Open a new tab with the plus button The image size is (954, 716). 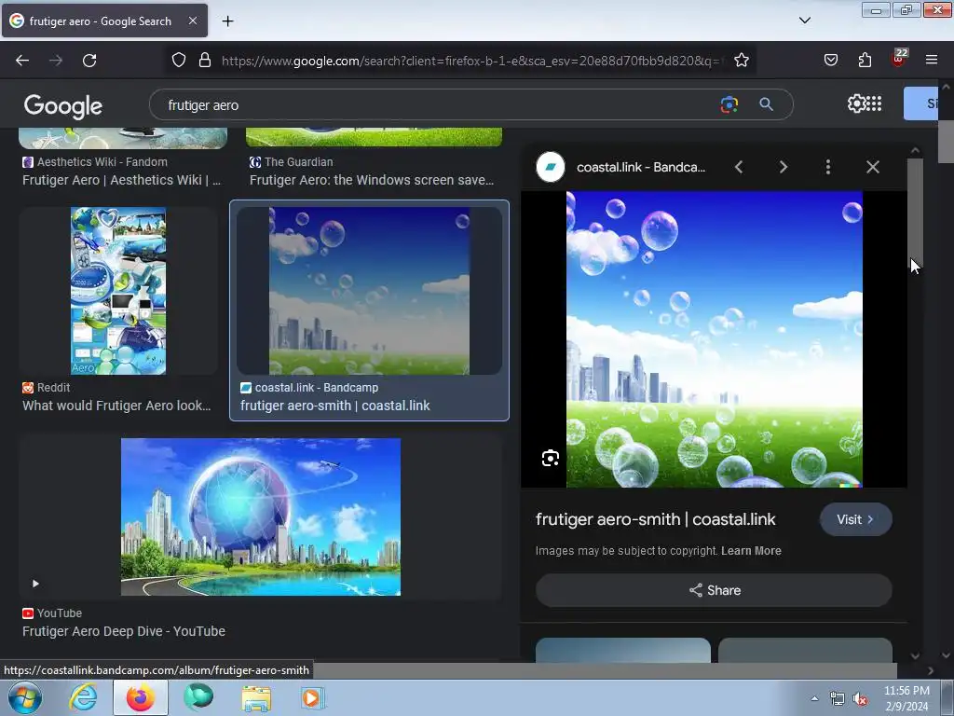tap(227, 21)
